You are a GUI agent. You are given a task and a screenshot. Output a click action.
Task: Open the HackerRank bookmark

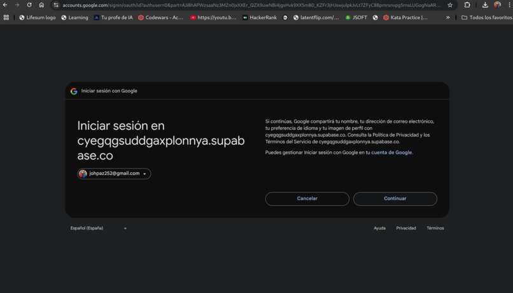tap(260, 18)
